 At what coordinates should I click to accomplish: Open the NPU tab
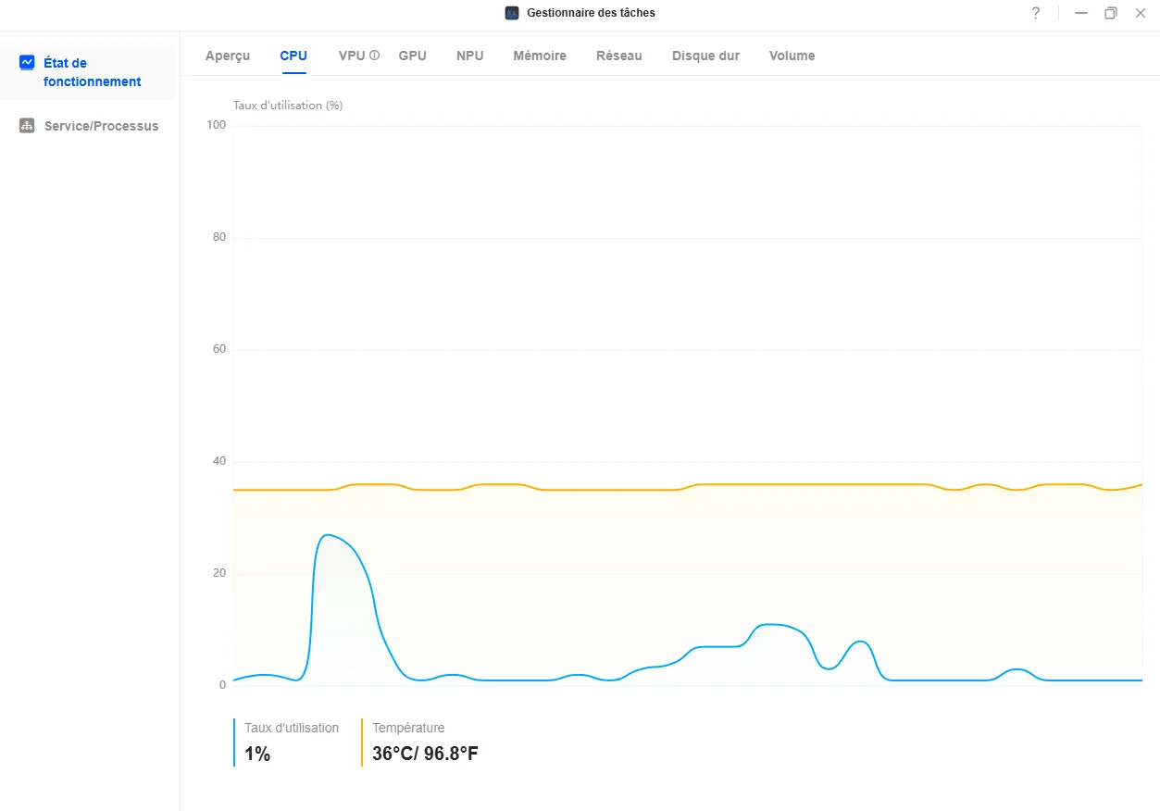pos(469,56)
